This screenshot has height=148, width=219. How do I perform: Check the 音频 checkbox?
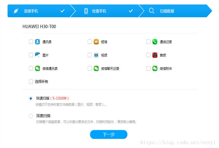[x=148, y=55]
